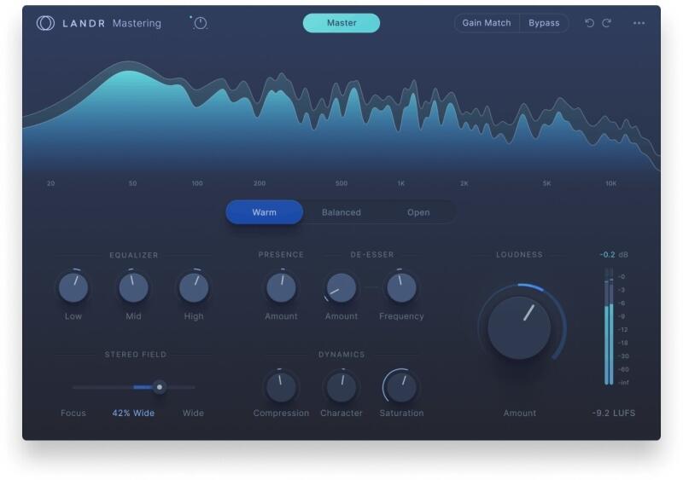Click the De-Esser Frequency knob

click(401, 288)
